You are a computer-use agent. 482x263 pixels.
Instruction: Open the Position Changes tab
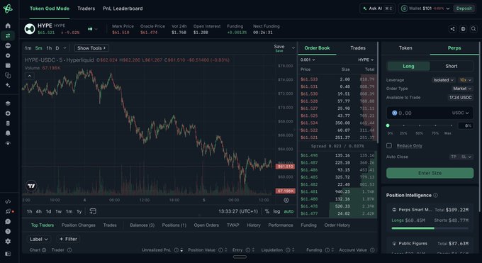click(79, 225)
